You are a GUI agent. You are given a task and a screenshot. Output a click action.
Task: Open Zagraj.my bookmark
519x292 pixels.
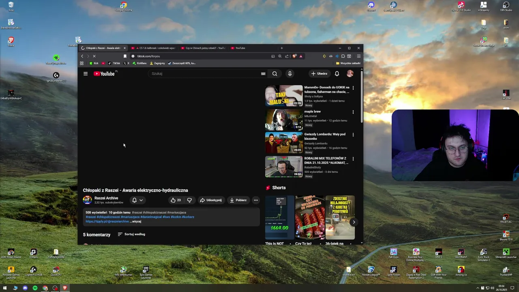[x=157, y=63]
